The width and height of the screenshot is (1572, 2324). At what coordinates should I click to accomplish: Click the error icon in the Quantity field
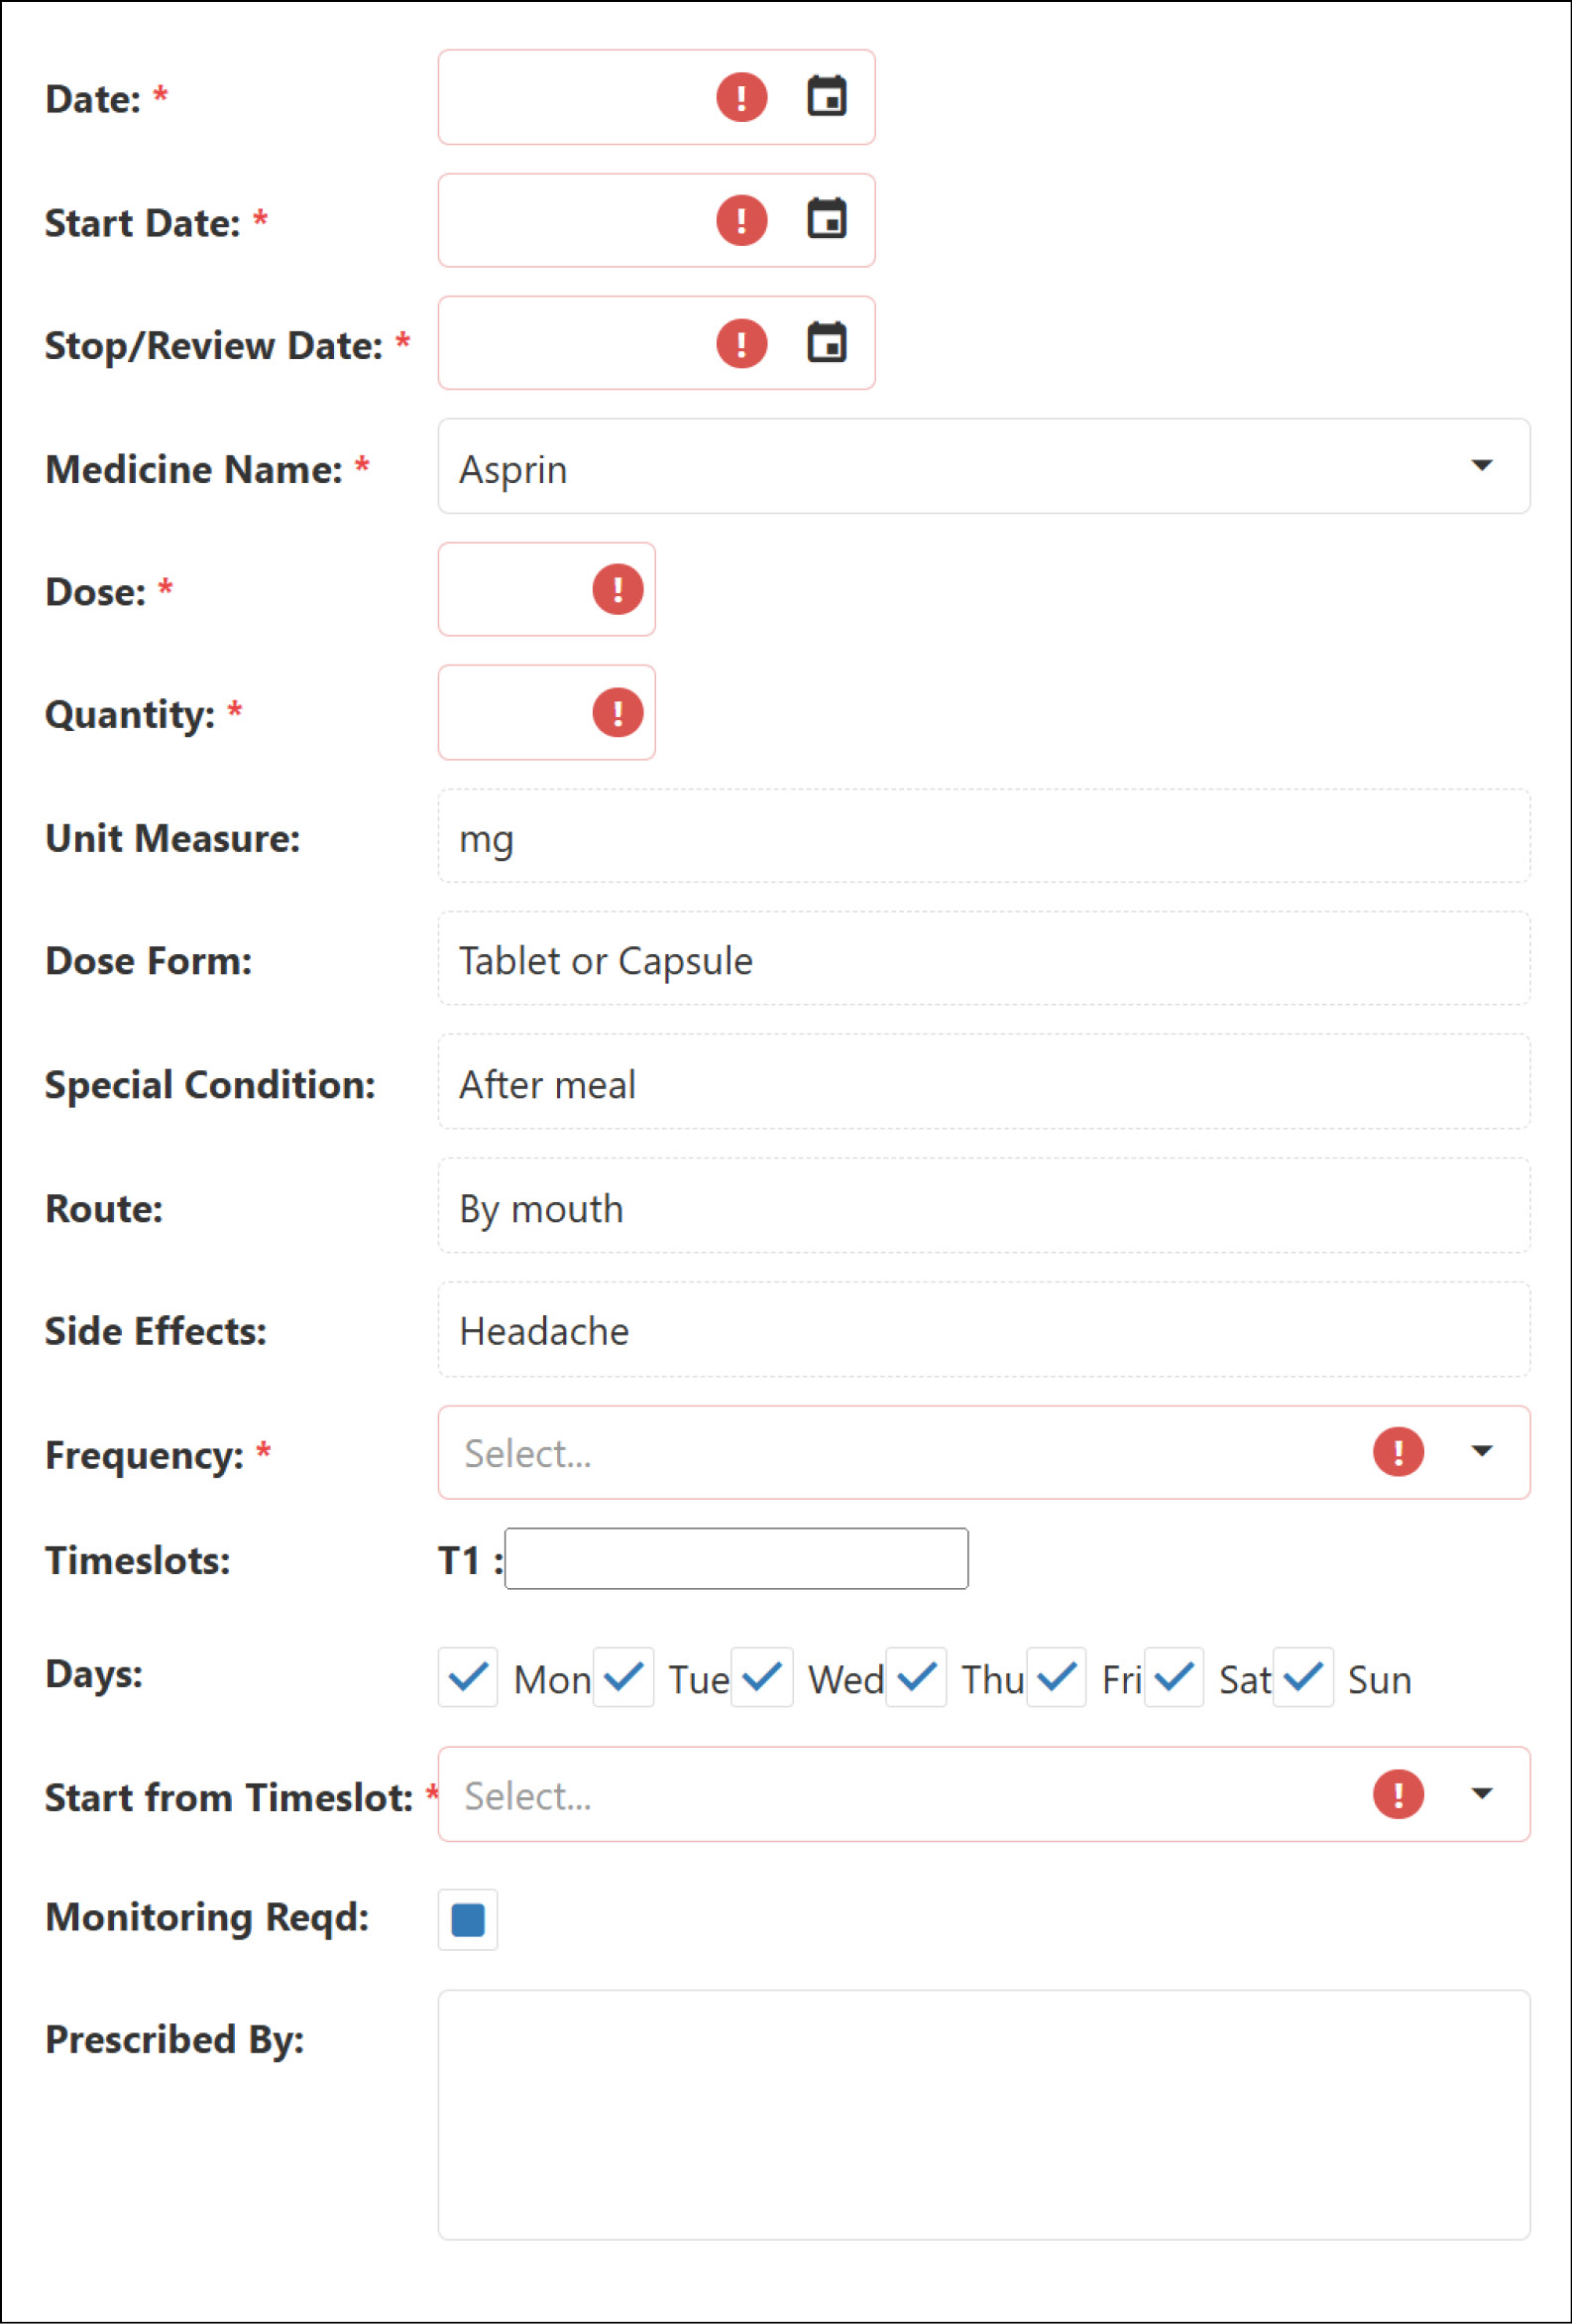[618, 713]
